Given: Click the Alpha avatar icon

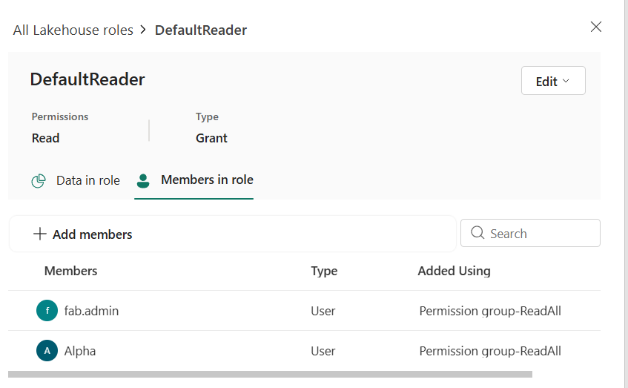Looking at the screenshot, I should (47, 351).
